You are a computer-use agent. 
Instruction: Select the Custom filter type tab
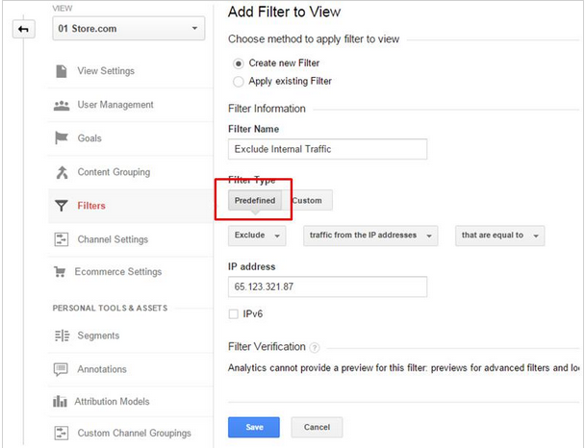[x=307, y=200]
